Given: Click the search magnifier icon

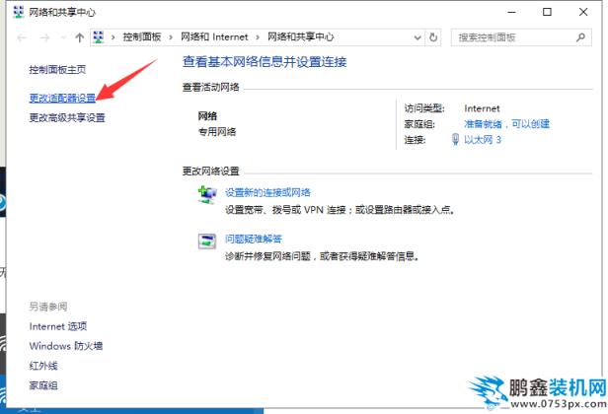Looking at the screenshot, I should (x=580, y=37).
